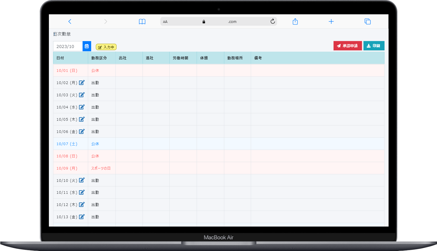This screenshot has width=437, height=251.
Task: Click the 承認申請 approval request button
Action: 347,46
